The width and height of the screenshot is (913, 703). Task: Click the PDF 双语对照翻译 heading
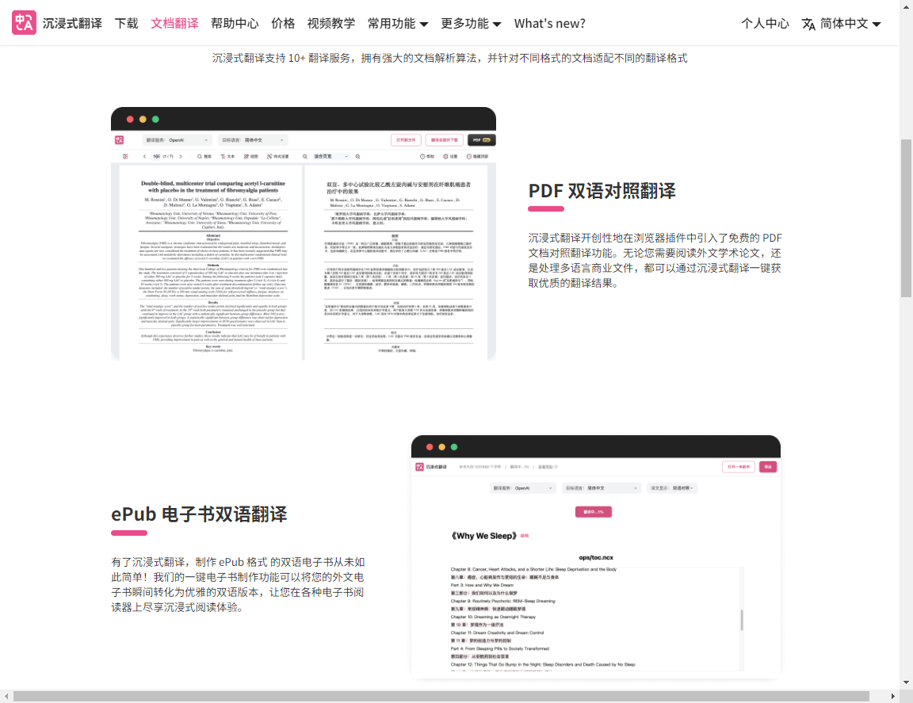[x=602, y=190]
